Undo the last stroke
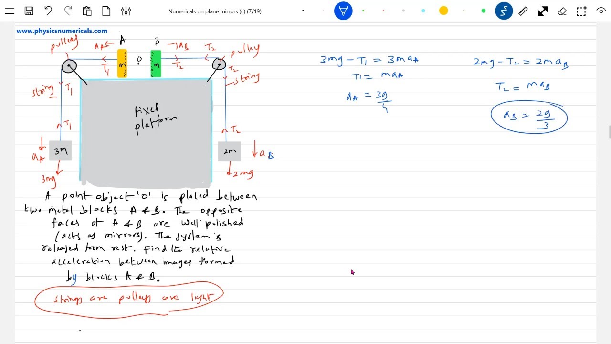The image size is (611, 344). click(48, 11)
